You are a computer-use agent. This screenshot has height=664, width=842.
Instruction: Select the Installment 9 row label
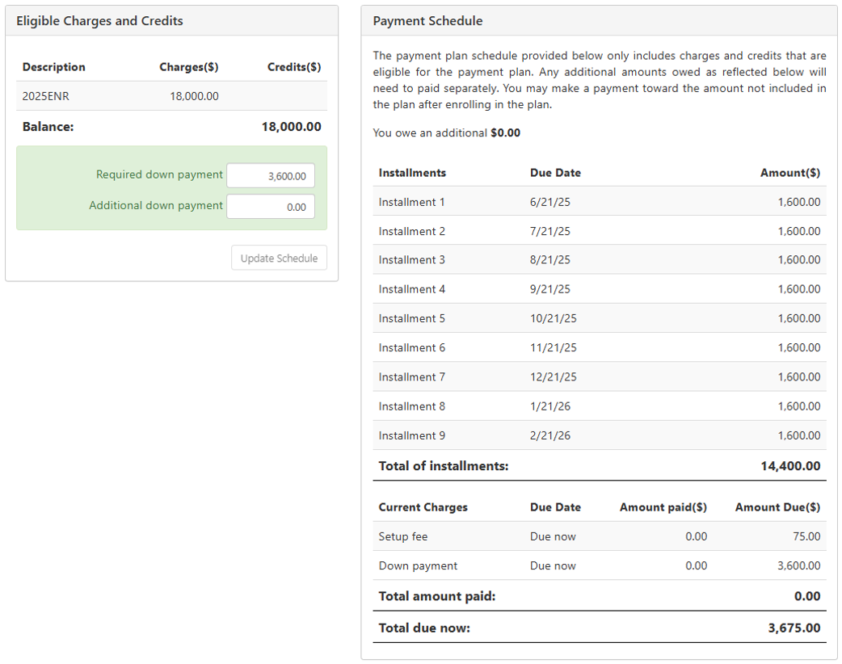[411, 435]
